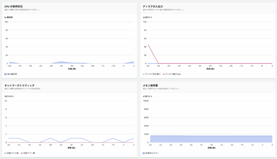The width and height of the screenshot is (277, 159).
Task: Click the disk write peak at -60 seconds
Action: pos(148,45)
